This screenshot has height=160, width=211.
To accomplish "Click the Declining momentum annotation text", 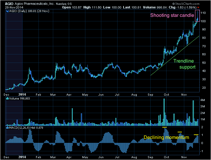I will pyautogui.click(x=166, y=137).
